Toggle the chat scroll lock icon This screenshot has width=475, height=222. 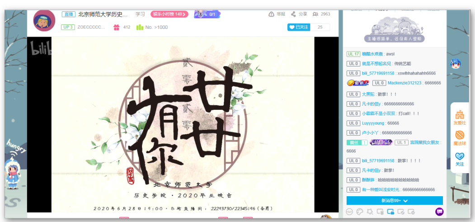click(x=390, y=212)
